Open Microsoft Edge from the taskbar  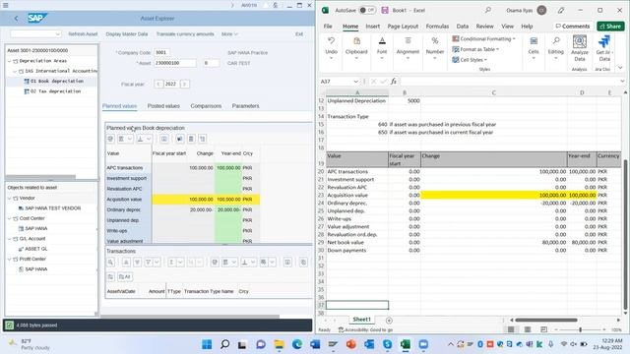click(x=297, y=344)
